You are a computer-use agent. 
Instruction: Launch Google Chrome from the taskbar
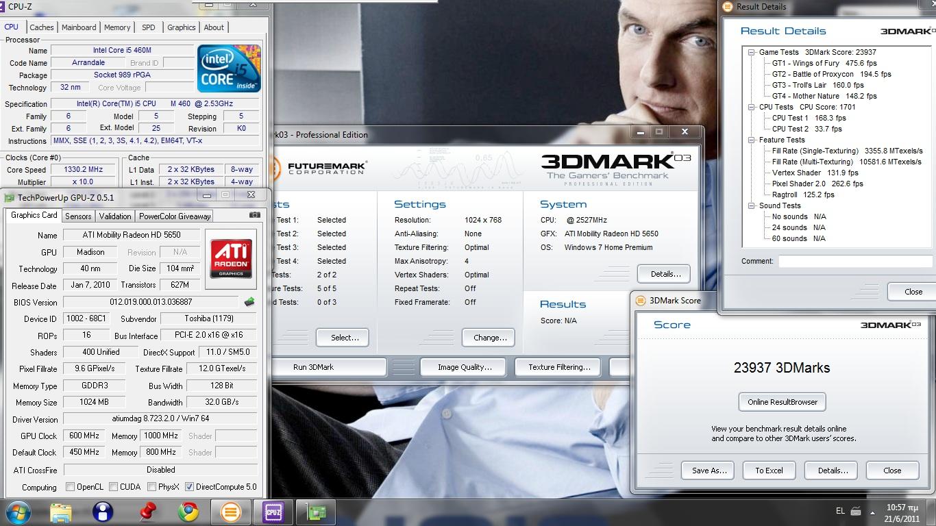(x=188, y=512)
